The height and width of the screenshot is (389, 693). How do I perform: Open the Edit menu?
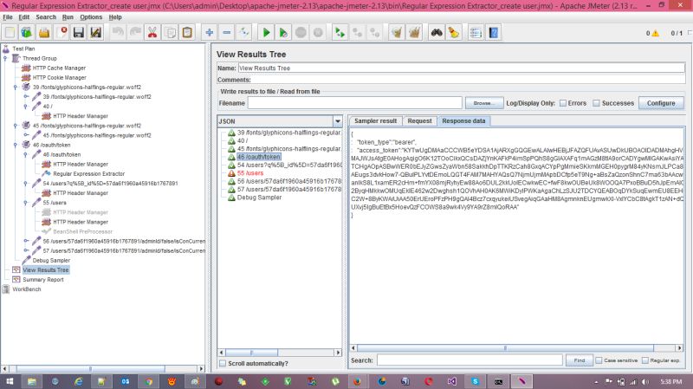point(24,16)
